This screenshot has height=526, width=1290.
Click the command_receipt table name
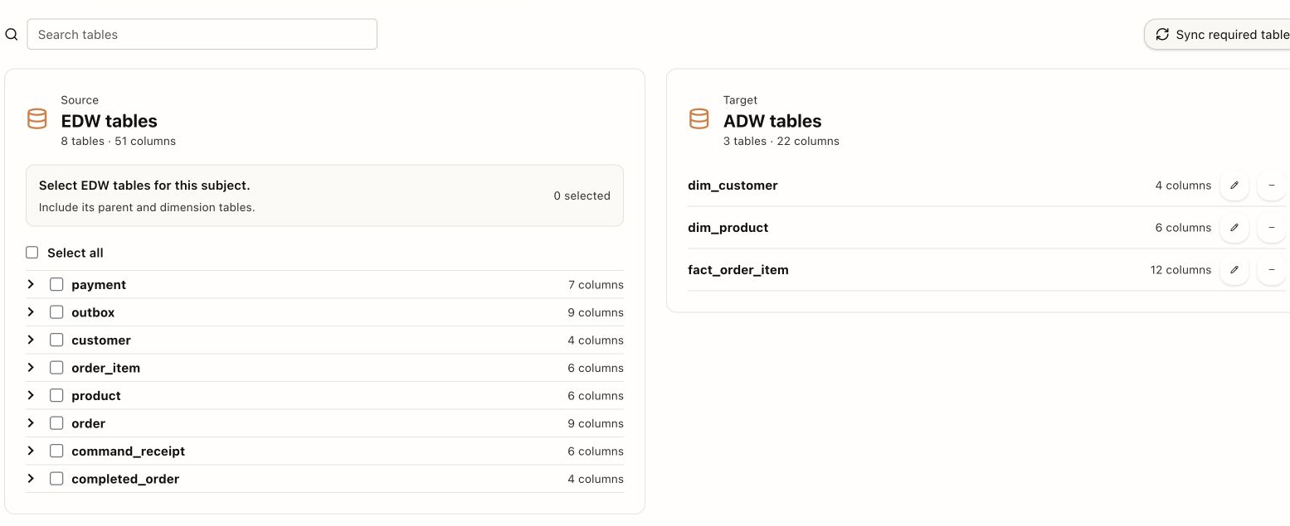click(x=128, y=451)
